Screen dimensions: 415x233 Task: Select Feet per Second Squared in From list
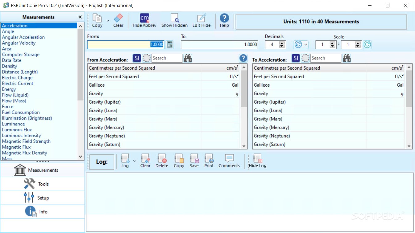click(x=164, y=76)
